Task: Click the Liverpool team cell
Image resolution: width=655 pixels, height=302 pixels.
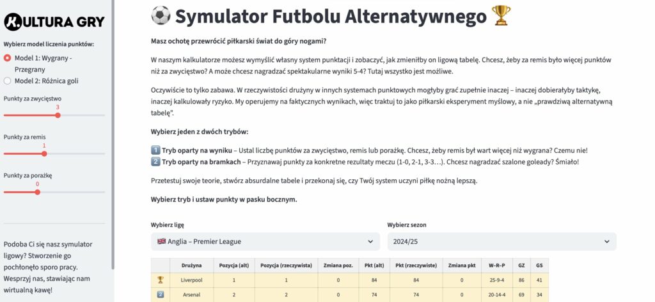Action: (192, 280)
